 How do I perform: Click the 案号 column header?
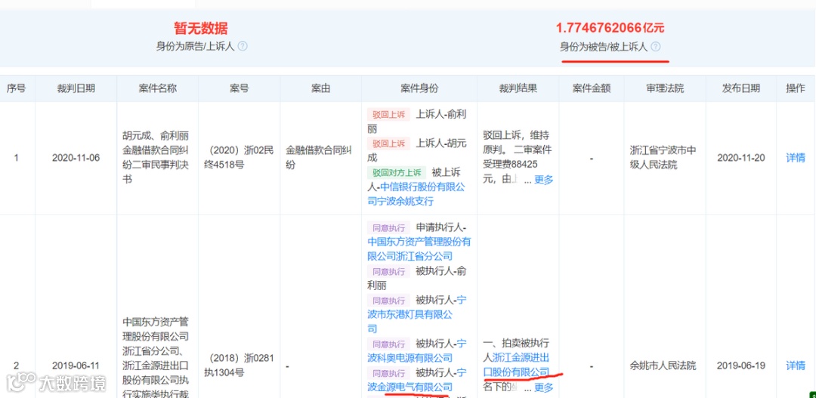[240, 88]
